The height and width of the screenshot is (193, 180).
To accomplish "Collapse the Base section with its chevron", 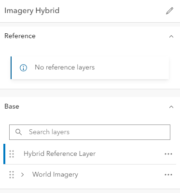I will [x=171, y=107].
